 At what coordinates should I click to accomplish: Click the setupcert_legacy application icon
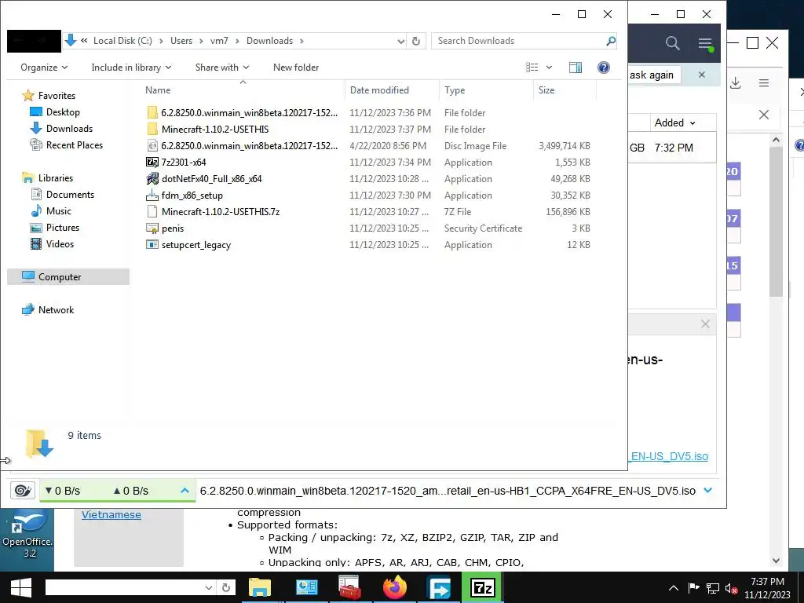pos(152,245)
